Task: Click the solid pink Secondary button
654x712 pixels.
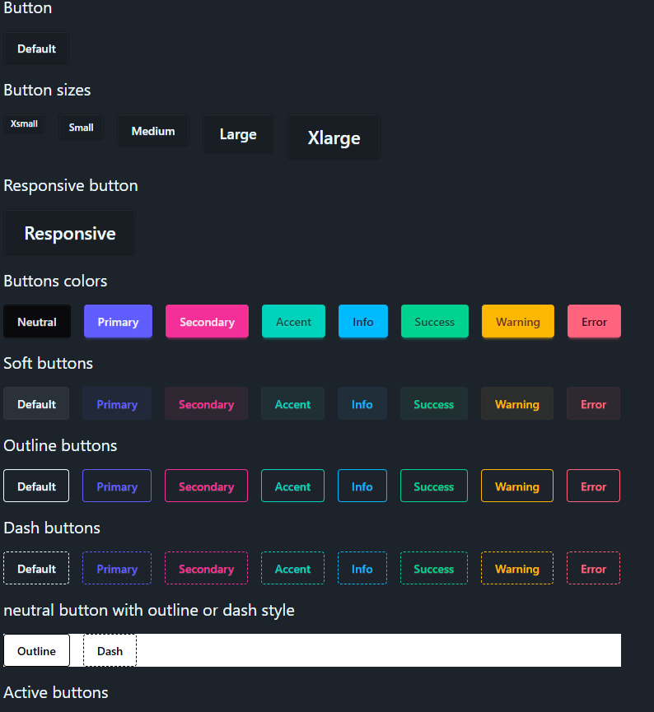Action: pyautogui.click(x=207, y=322)
